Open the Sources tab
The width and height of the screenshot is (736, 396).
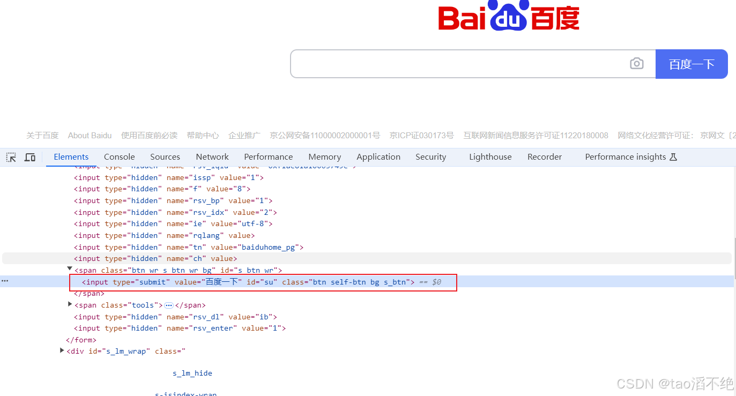click(165, 157)
